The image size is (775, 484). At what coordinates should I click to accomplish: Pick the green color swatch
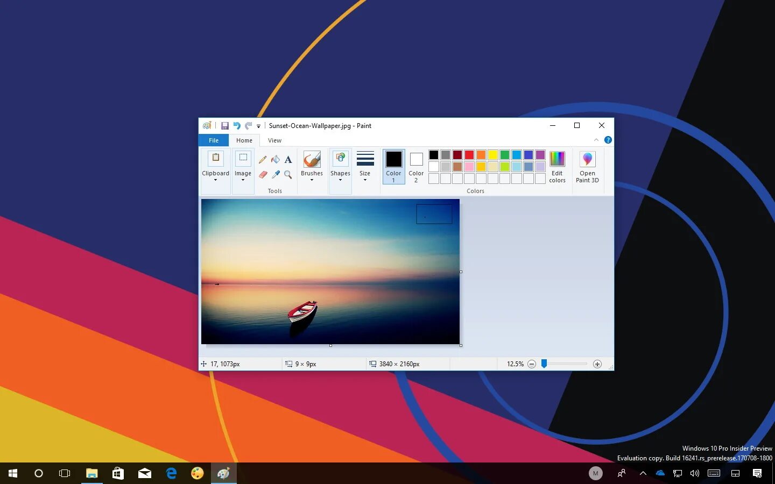pyautogui.click(x=505, y=155)
